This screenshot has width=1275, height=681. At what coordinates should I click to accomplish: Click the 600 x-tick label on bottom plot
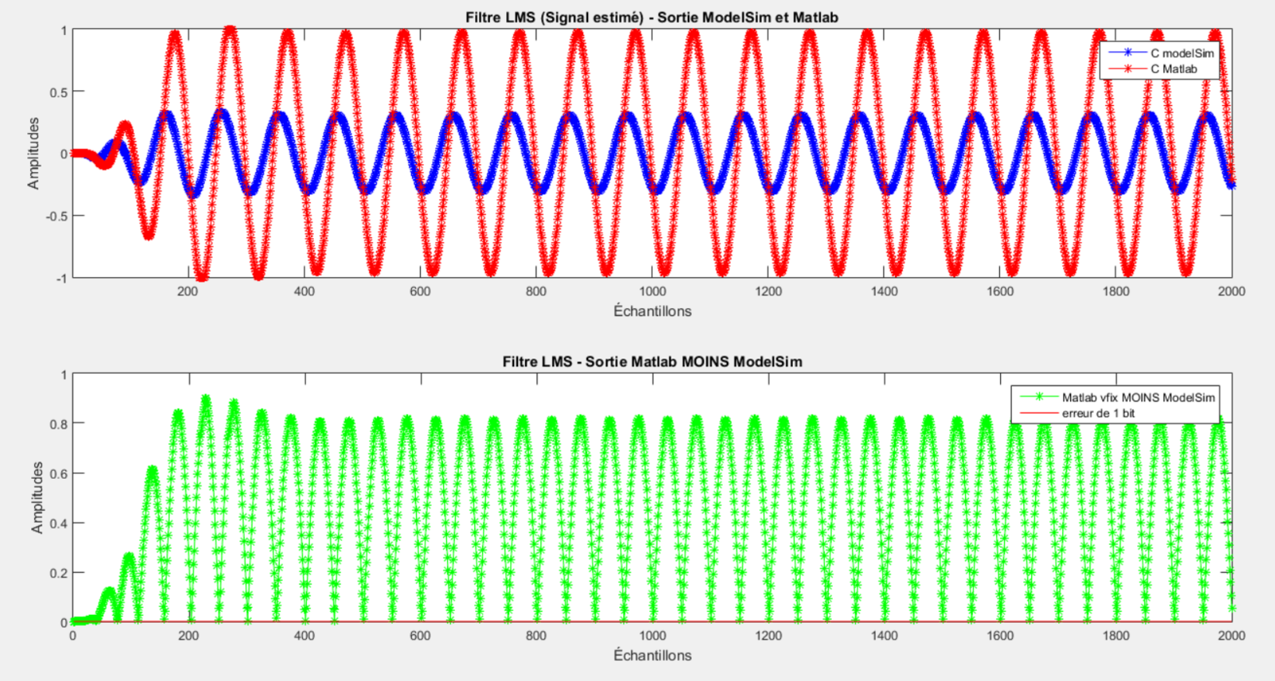[x=420, y=636]
